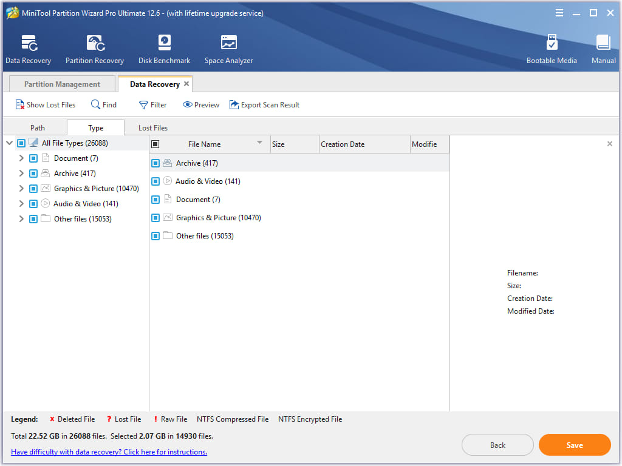The width and height of the screenshot is (622, 466).
Task: Click the Graphics & Picture icon in the file list
Action: pos(168,217)
